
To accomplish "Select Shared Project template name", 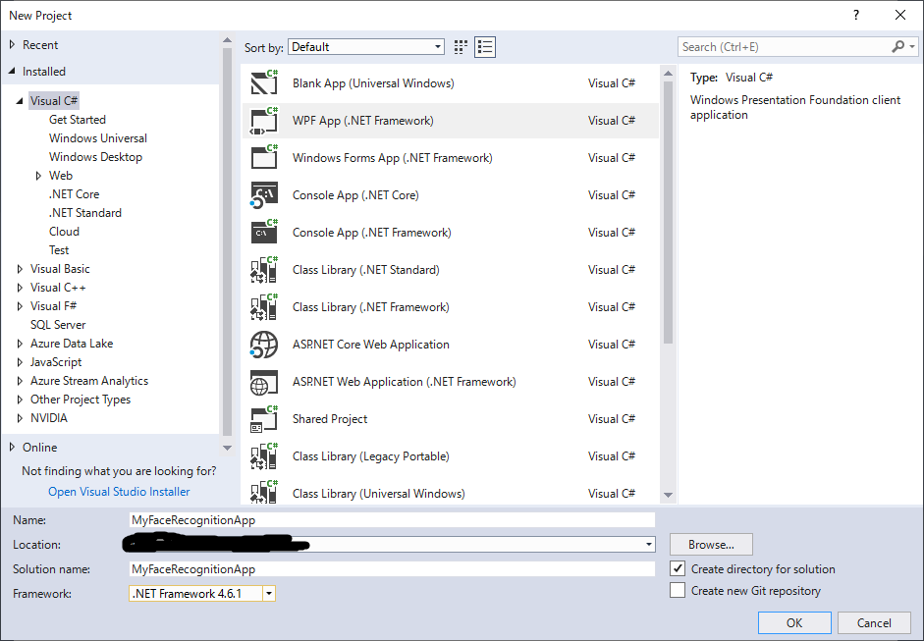I will [x=330, y=419].
